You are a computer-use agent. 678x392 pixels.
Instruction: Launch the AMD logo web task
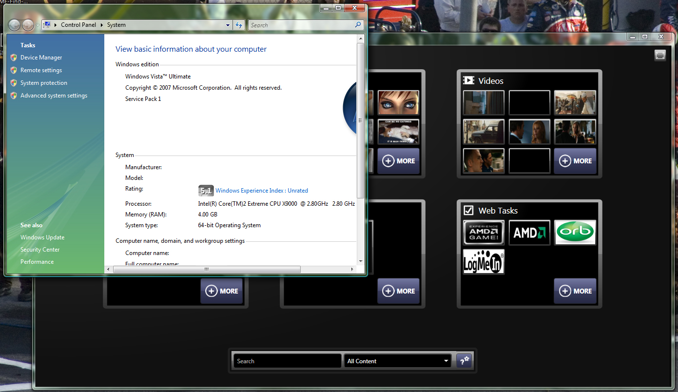click(529, 232)
